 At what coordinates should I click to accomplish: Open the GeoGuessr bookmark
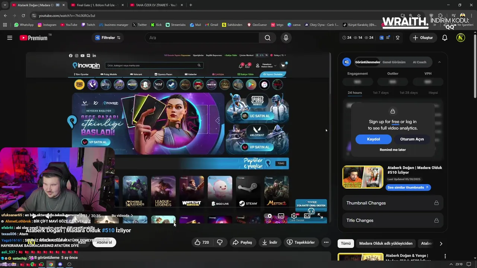click(x=257, y=25)
